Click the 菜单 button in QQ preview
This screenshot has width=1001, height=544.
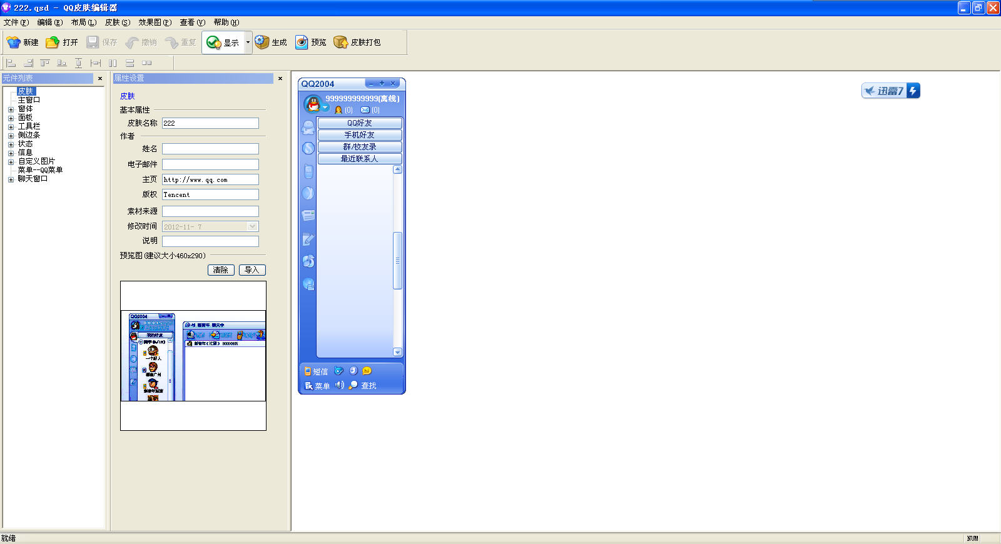coord(317,386)
